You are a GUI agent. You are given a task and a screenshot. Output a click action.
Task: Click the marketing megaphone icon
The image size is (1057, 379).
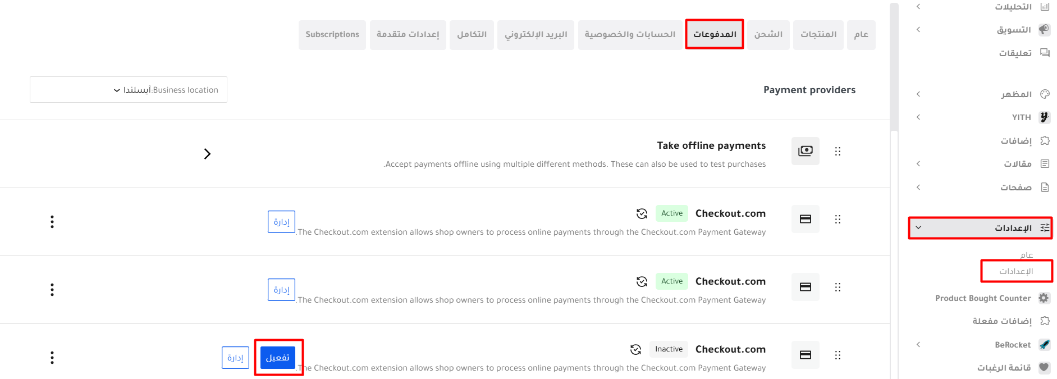(1044, 30)
